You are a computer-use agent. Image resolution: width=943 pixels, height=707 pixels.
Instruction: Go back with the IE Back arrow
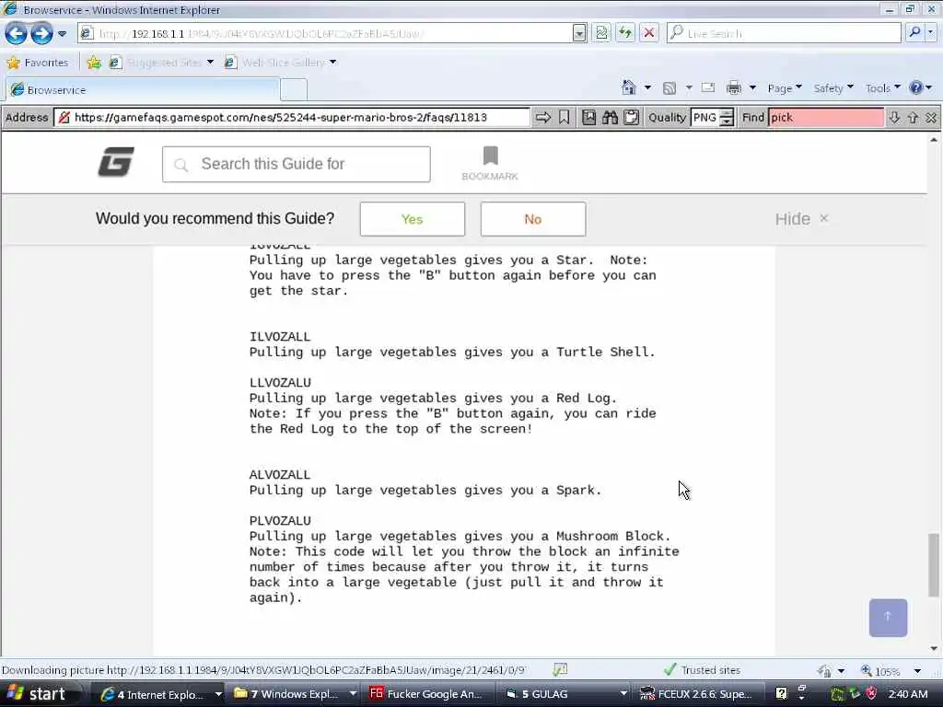[16, 33]
